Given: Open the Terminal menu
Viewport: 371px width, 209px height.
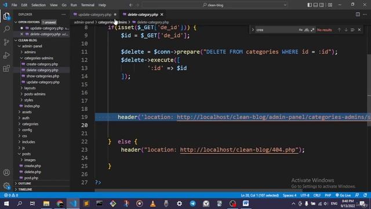Looking at the screenshot, I should tap(88, 5).
